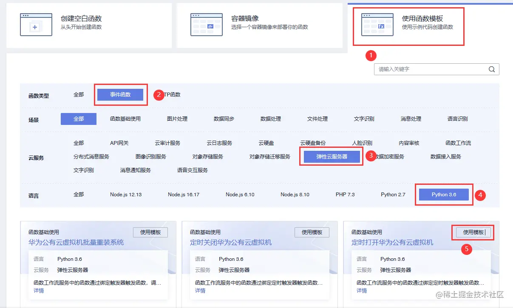Screen dimensions: 513x308
Task: Switch to the HTTP函数 filter
Action: (x=169, y=94)
